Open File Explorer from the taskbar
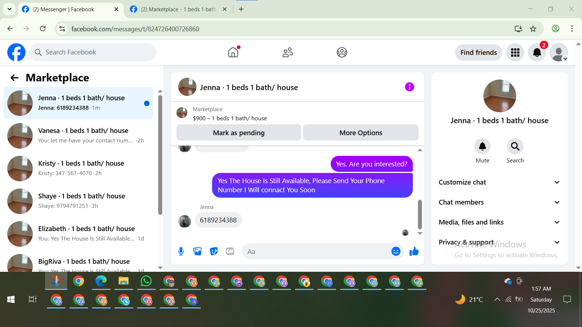582x327 pixels. (x=124, y=281)
